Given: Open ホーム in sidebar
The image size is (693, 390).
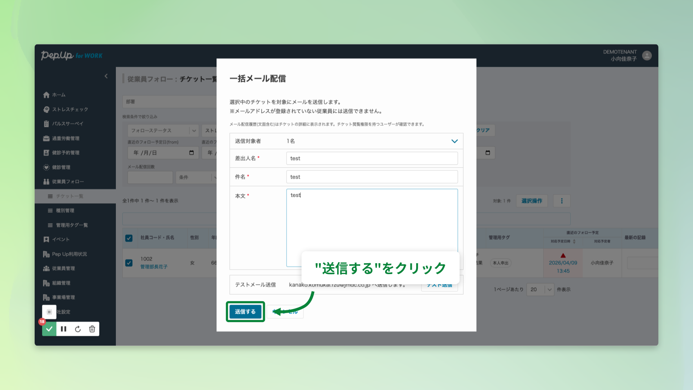Looking at the screenshot, I should (x=58, y=95).
